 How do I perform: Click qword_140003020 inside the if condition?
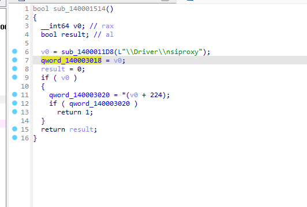99,103
